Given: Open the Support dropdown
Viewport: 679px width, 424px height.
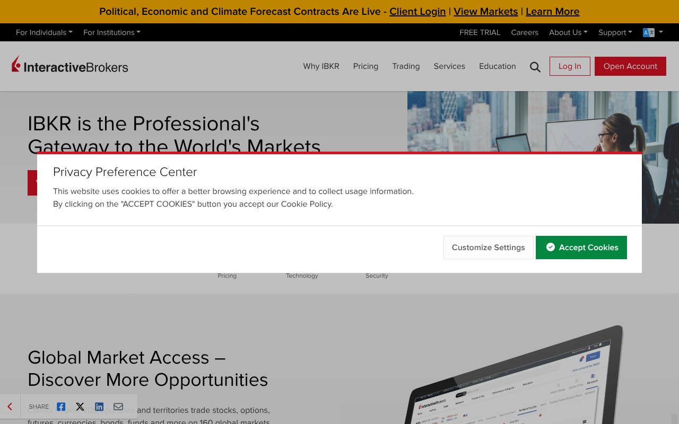Looking at the screenshot, I should (x=615, y=32).
